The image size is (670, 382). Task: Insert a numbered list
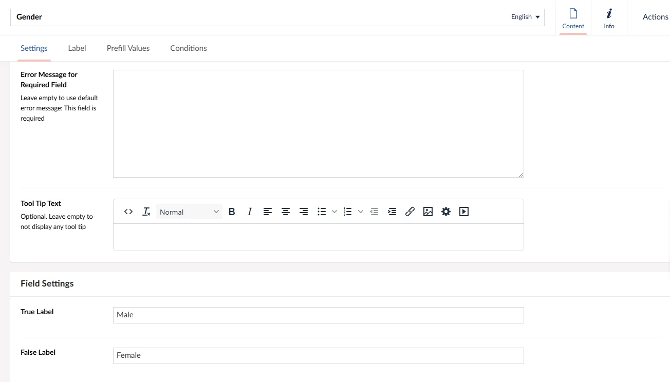(x=348, y=212)
